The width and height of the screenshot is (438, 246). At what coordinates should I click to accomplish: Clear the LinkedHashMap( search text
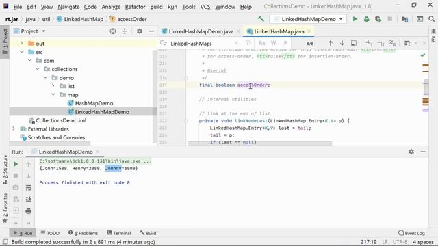pyautogui.click(x=236, y=43)
